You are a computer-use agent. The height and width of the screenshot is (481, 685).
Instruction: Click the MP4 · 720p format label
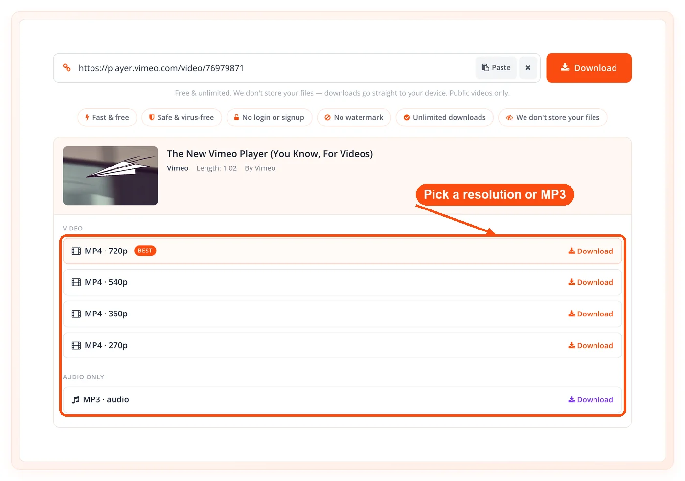(106, 251)
